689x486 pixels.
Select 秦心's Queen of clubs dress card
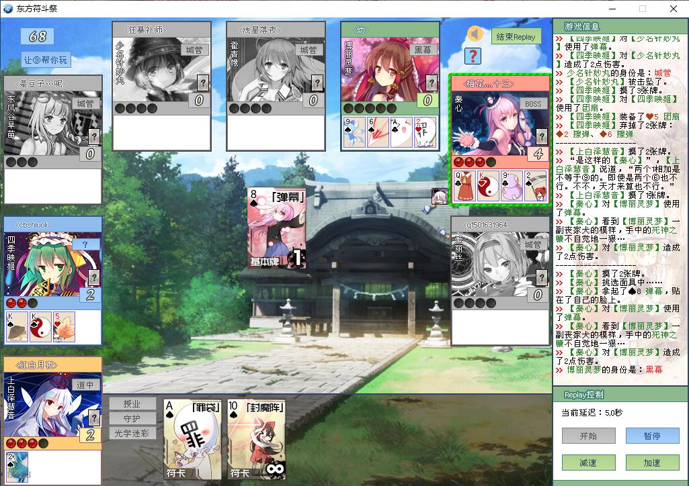point(465,185)
